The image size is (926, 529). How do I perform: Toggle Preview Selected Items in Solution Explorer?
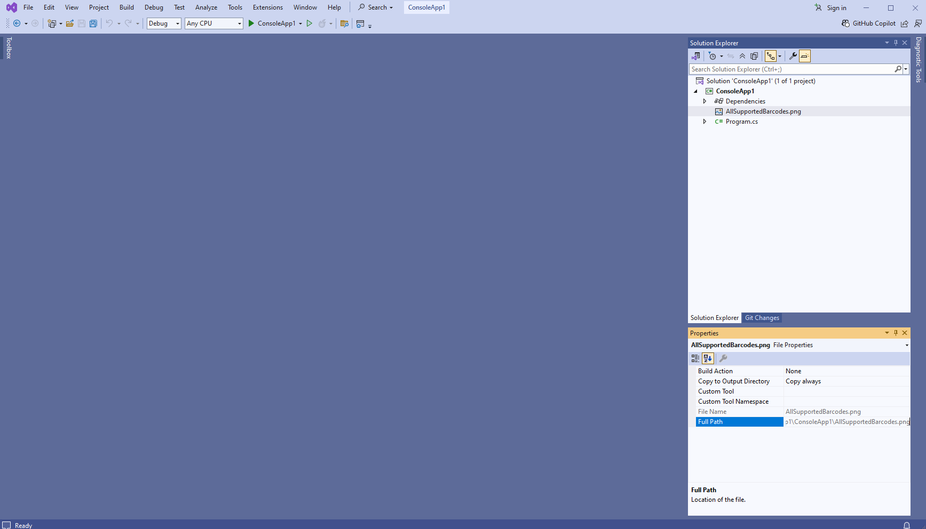point(805,56)
